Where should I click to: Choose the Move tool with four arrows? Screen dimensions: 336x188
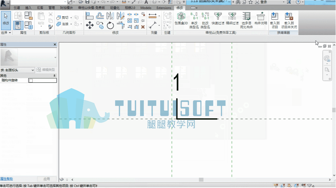pos(90,25)
